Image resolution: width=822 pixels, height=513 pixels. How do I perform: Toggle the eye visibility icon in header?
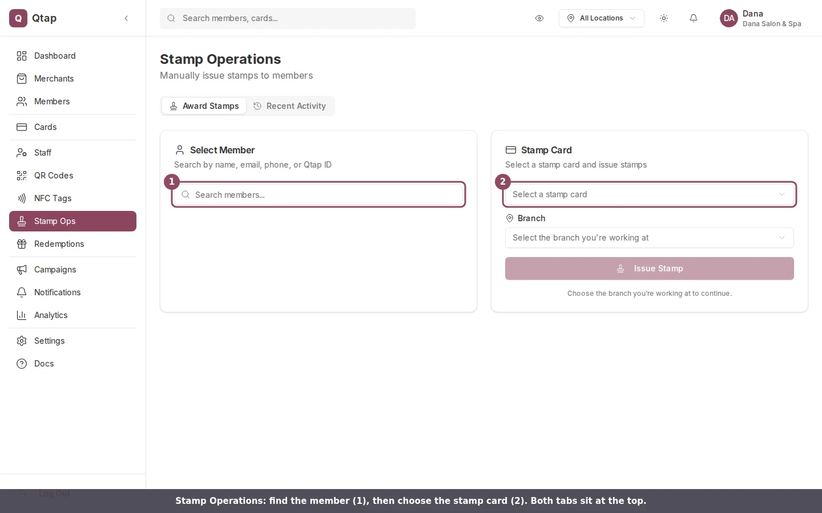click(x=539, y=18)
